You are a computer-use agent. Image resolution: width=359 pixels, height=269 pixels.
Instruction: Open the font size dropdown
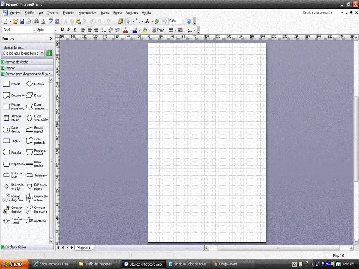(55, 30)
